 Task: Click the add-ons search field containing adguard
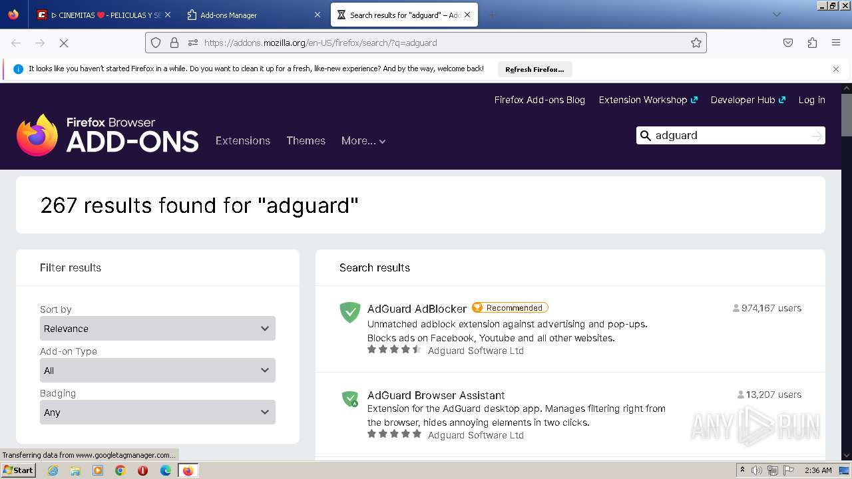coord(731,136)
